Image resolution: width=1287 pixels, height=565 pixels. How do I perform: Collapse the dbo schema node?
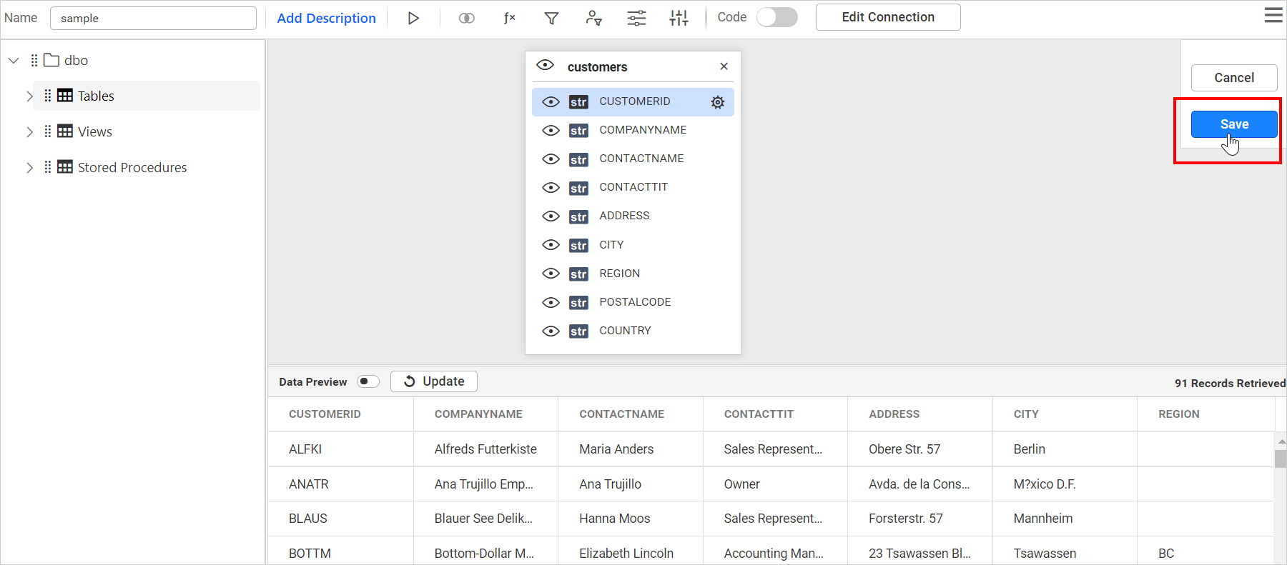tap(14, 61)
